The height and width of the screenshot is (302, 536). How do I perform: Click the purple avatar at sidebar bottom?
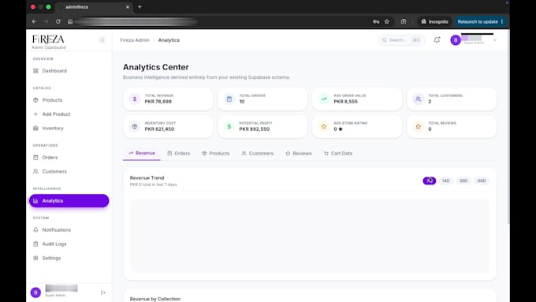pyautogui.click(x=35, y=293)
